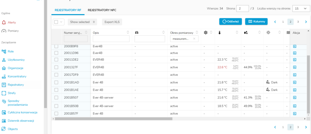The height and width of the screenshot is (134, 311).
Task: Click the Organizacje house icon
Action: (x=4, y=68)
